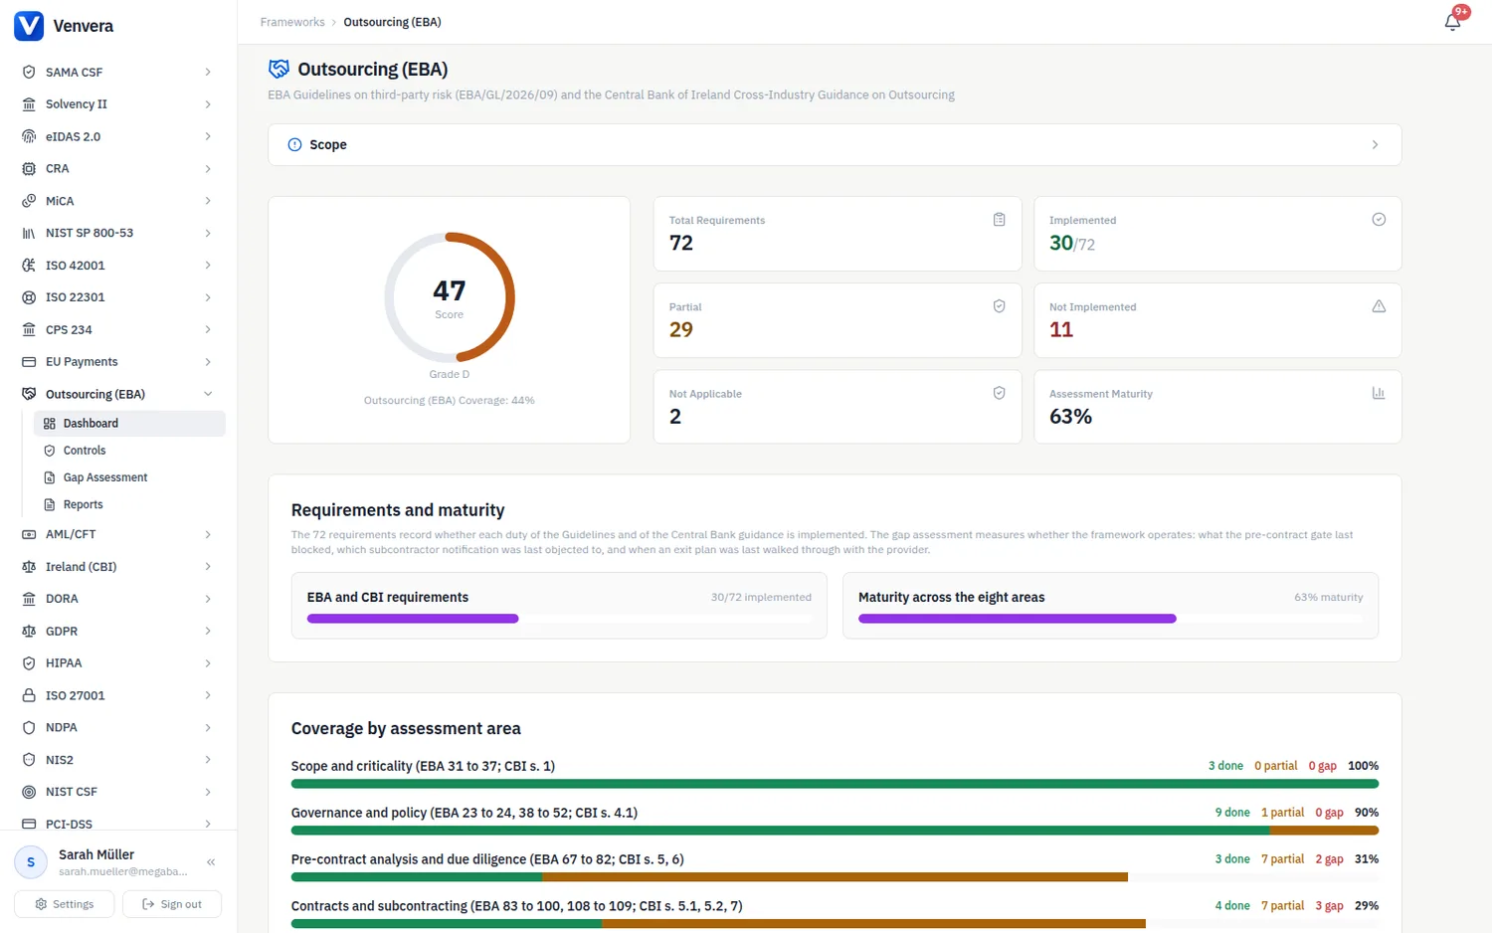Click the Frameworks breadcrumb link
The image size is (1492, 933).
(x=292, y=22)
